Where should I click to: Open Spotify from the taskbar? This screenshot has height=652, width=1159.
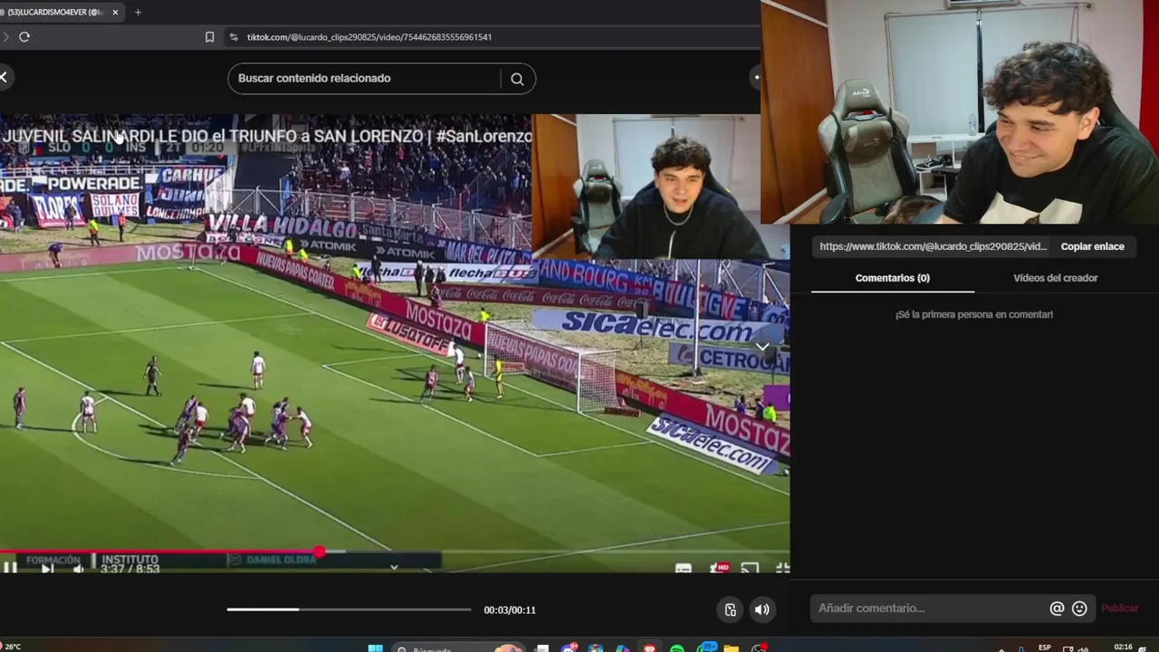pos(677,648)
